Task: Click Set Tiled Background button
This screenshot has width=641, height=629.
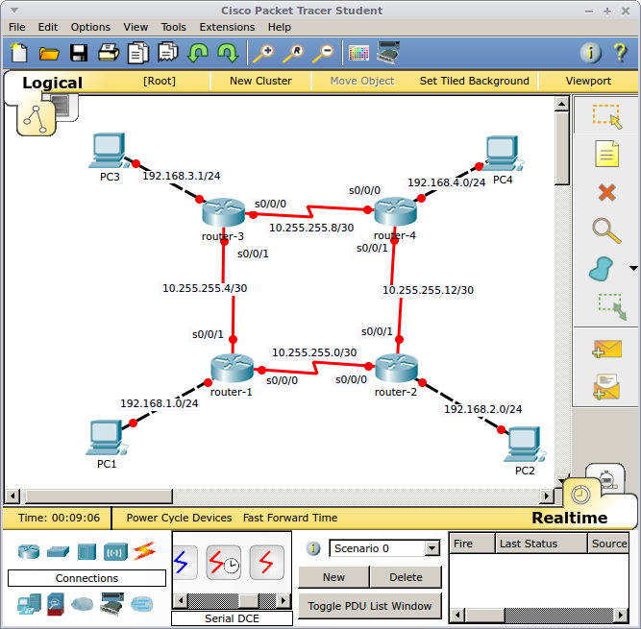Action: (x=474, y=81)
